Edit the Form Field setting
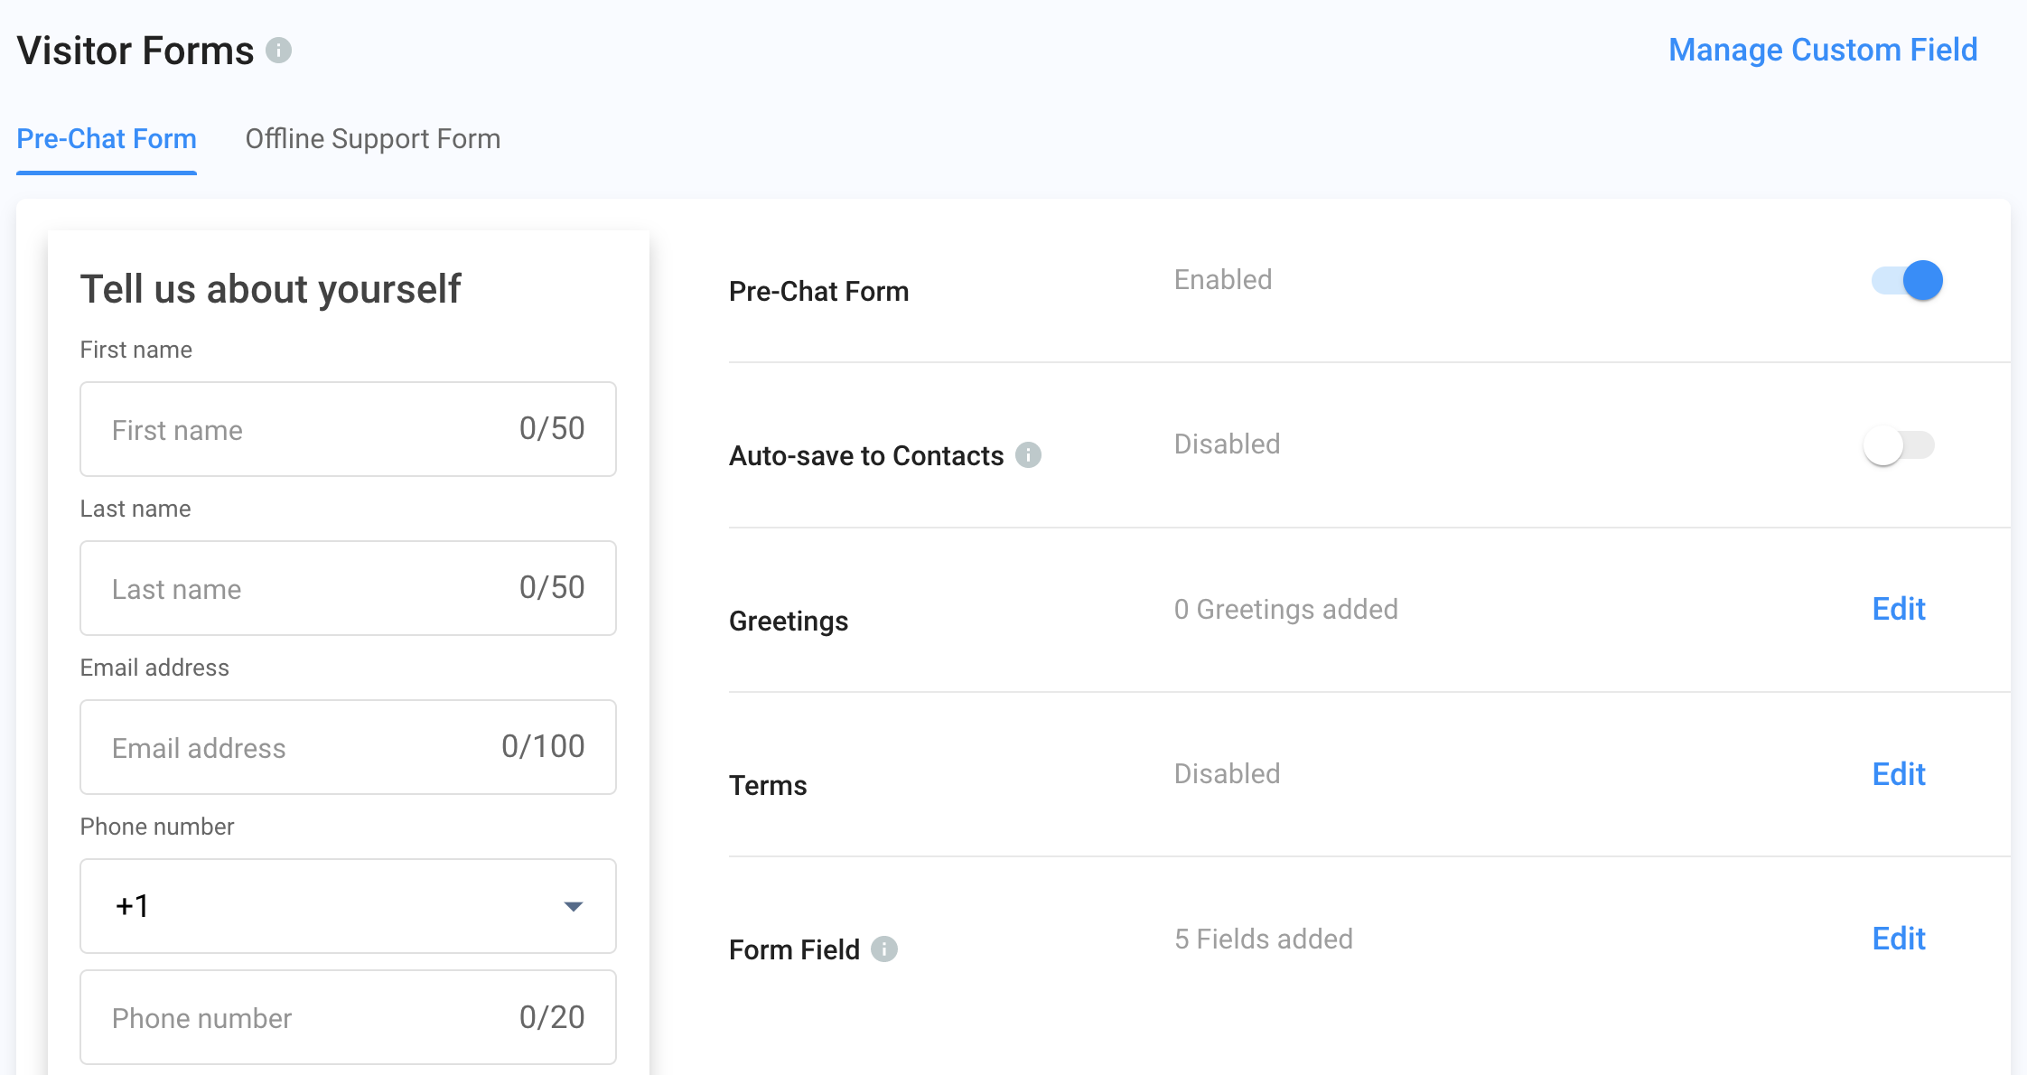Image resolution: width=2027 pixels, height=1075 pixels. [x=1898, y=939]
